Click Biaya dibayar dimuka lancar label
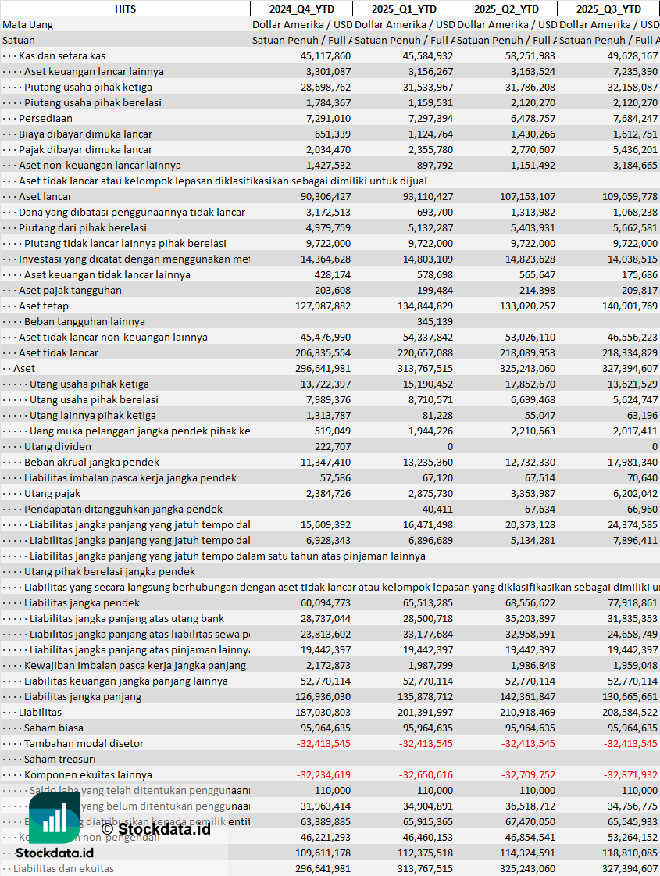 click(x=85, y=134)
